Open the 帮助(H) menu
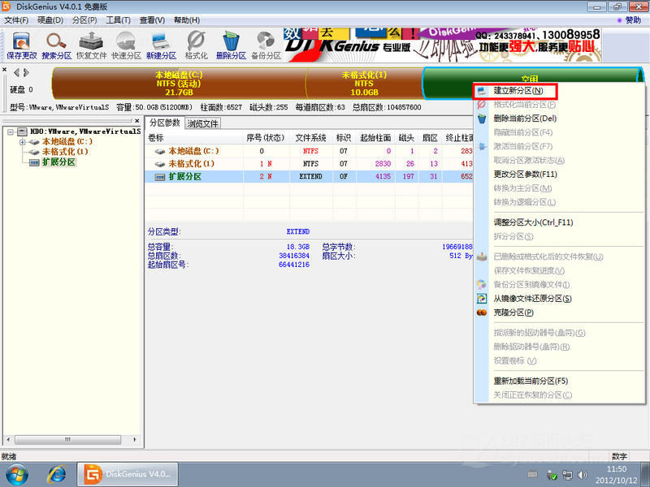 click(187, 20)
